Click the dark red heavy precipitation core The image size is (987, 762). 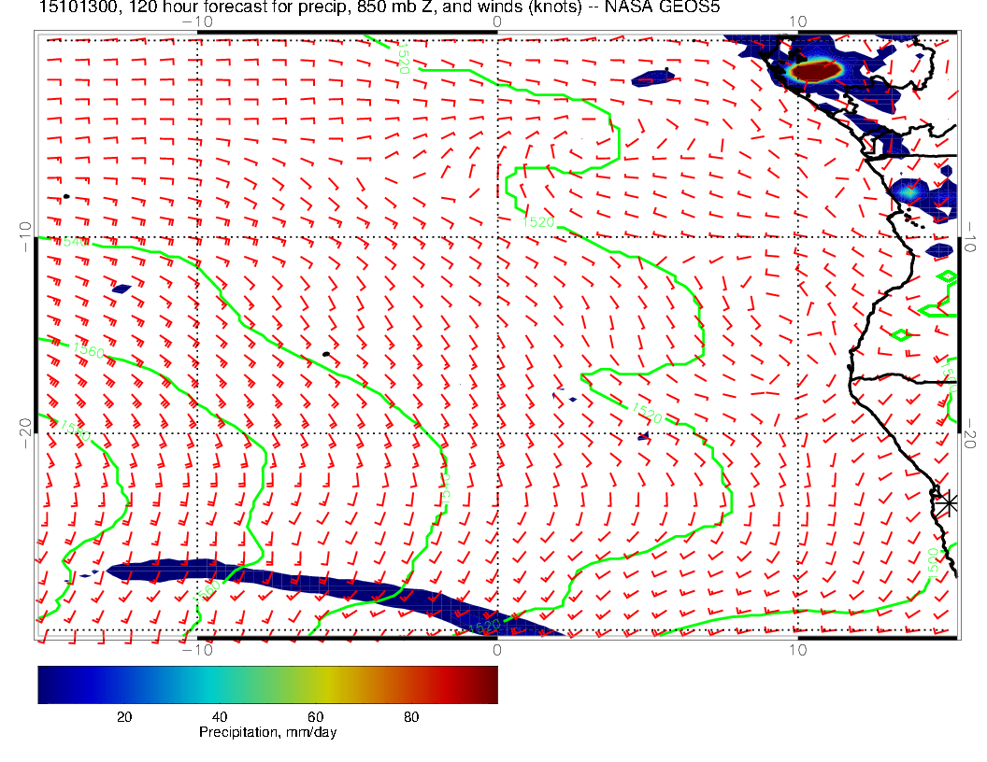tap(809, 72)
